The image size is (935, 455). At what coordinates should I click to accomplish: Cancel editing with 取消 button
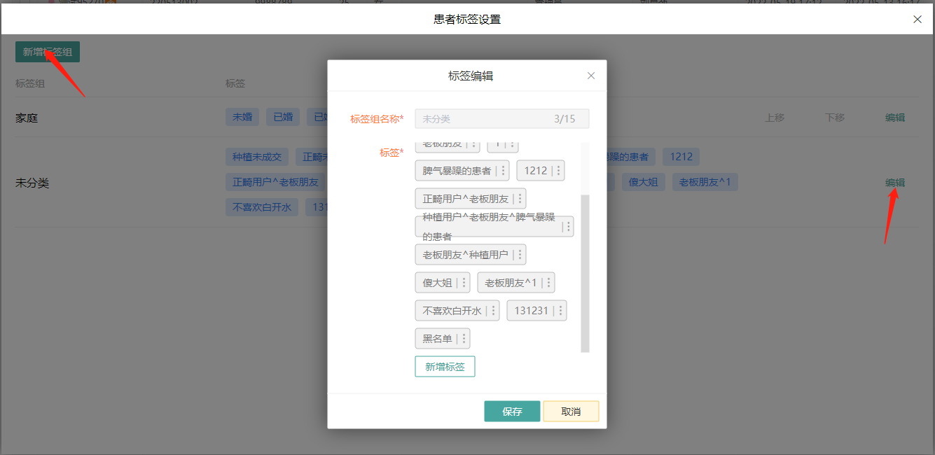click(x=571, y=412)
